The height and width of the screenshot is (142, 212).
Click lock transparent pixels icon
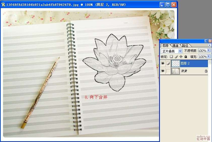[171, 57]
